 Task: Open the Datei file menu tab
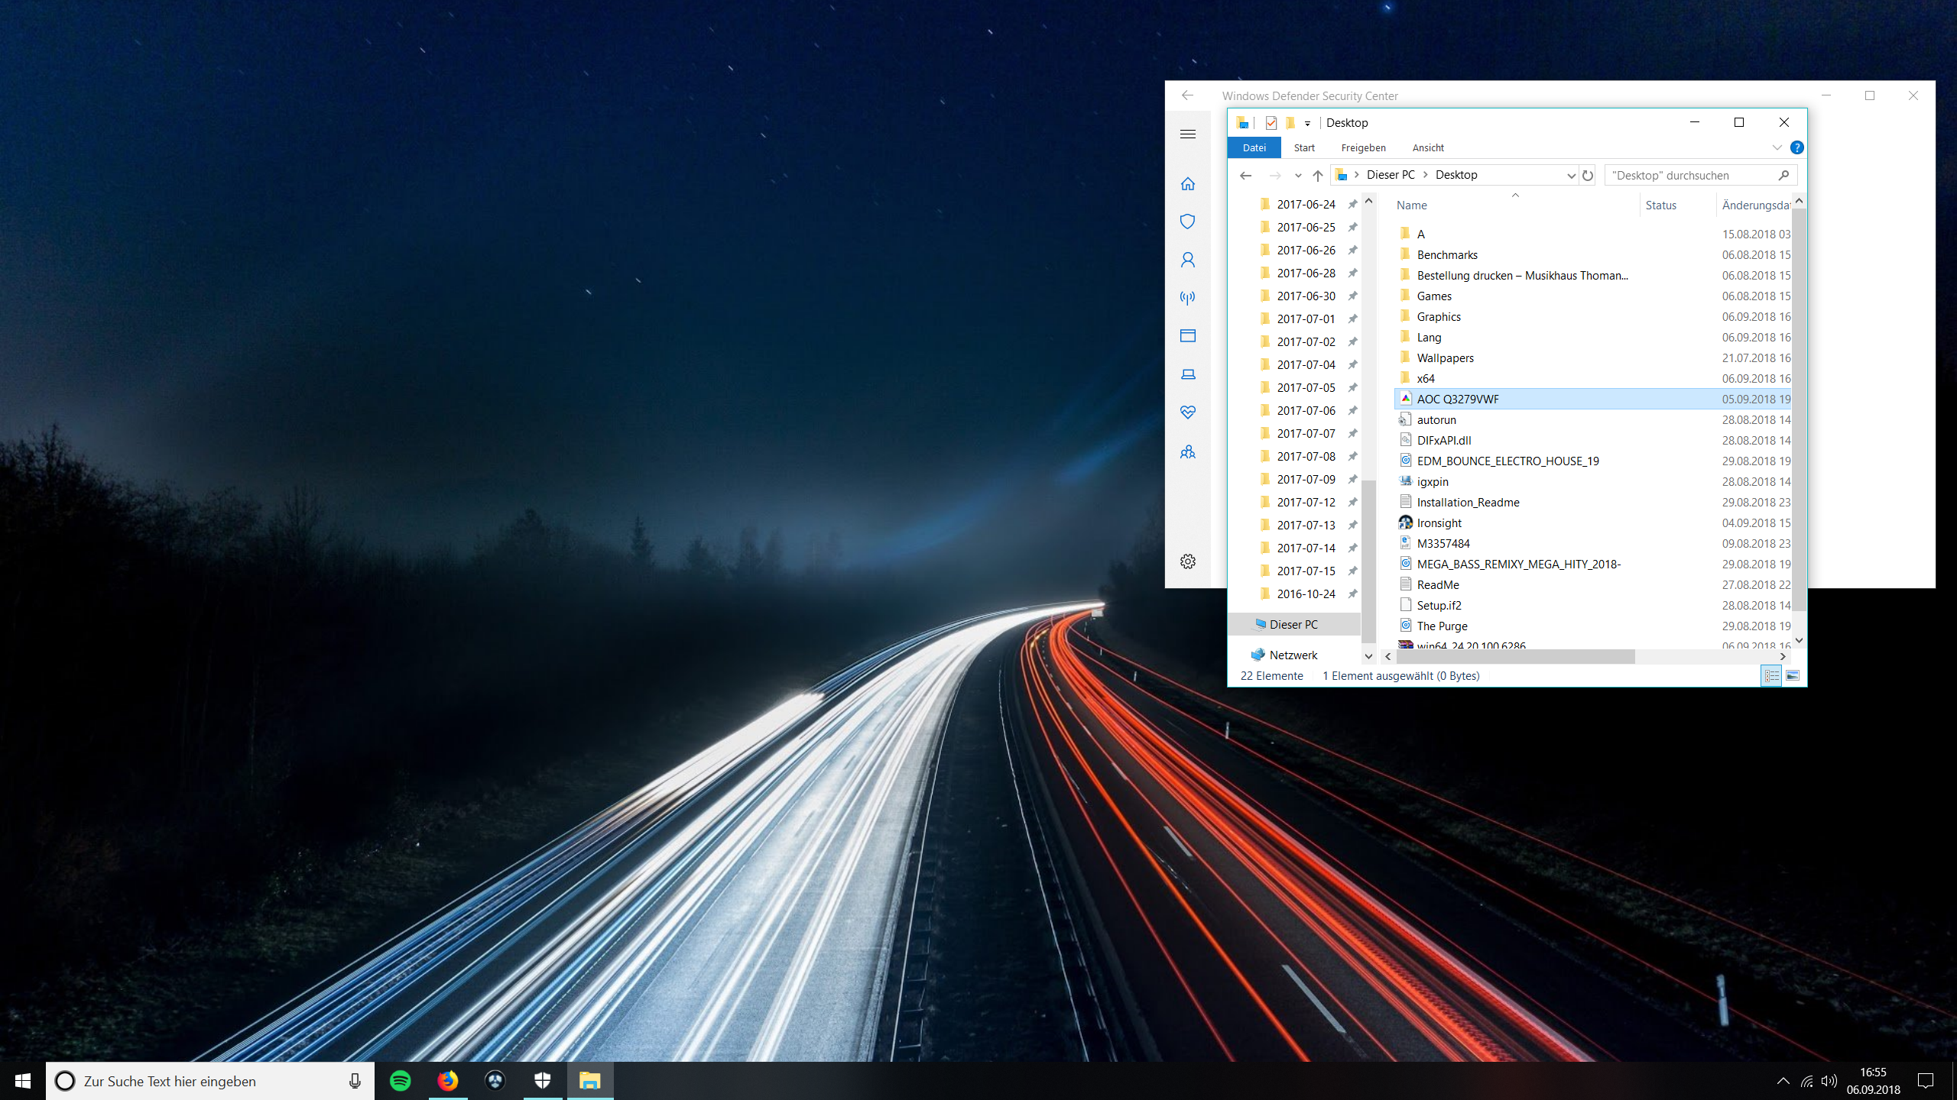click(x=1254, y=147)
